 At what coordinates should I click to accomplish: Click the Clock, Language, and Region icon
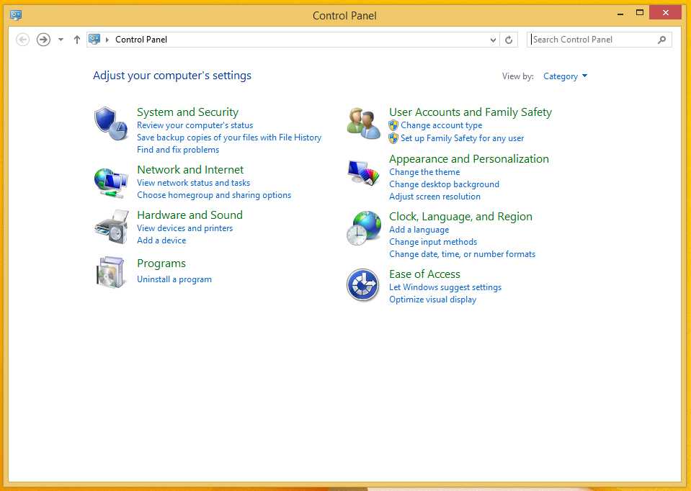click(363, 228)
